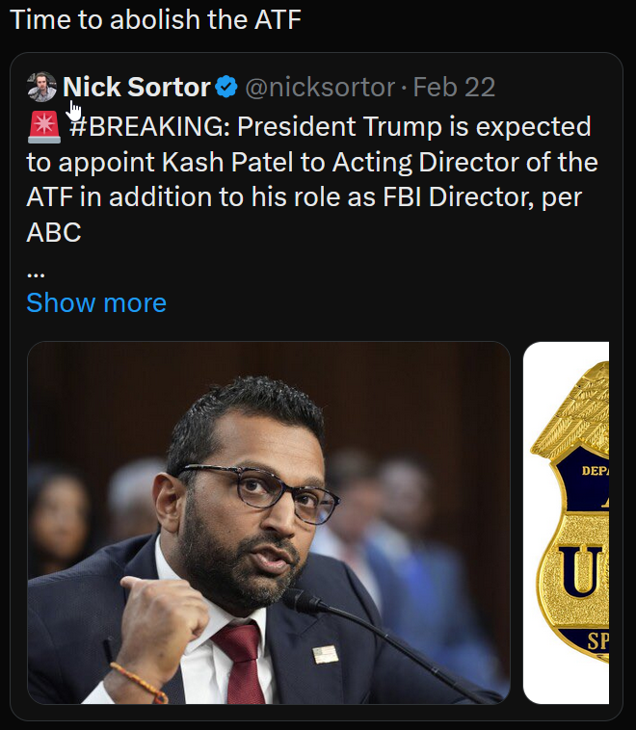
Task: Click the word ABC in the tweet
Action: [x=54, y=233]
